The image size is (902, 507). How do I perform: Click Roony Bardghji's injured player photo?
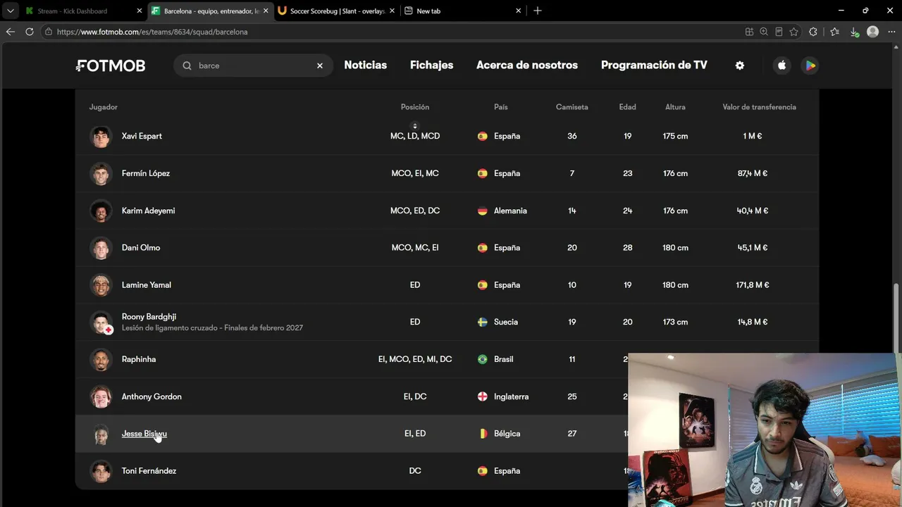(x=101, y=322)
